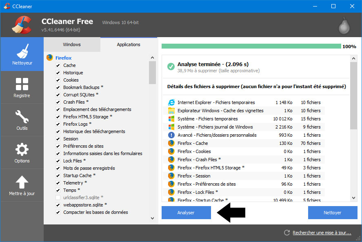The image size is (362, 242).
Task: Click the Avancé exclamation icon
Action: (x=171, y=135)
